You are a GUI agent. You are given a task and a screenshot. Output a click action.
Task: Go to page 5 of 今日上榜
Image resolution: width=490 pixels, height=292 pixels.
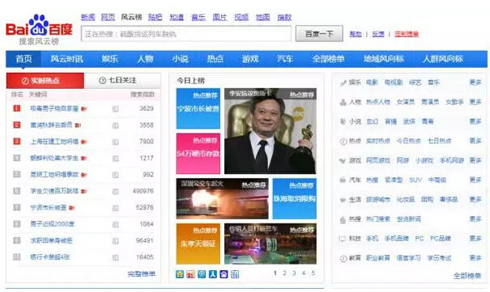coord(313,273)
